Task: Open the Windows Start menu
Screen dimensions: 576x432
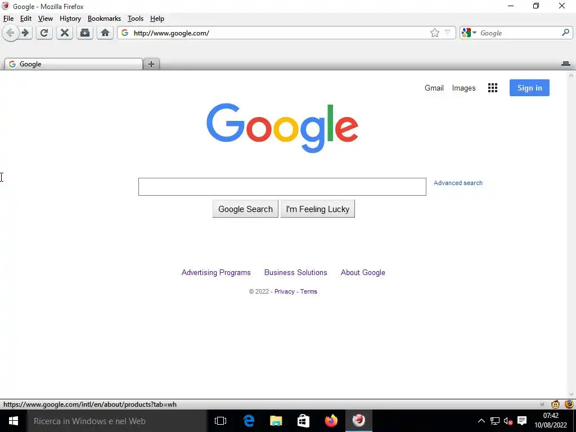Action: point(13,421)
